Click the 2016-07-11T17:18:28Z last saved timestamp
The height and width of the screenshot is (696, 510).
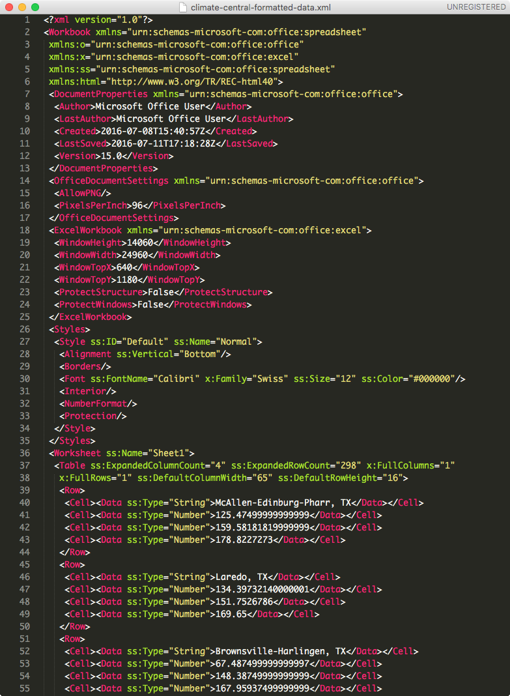click(163, 144)
